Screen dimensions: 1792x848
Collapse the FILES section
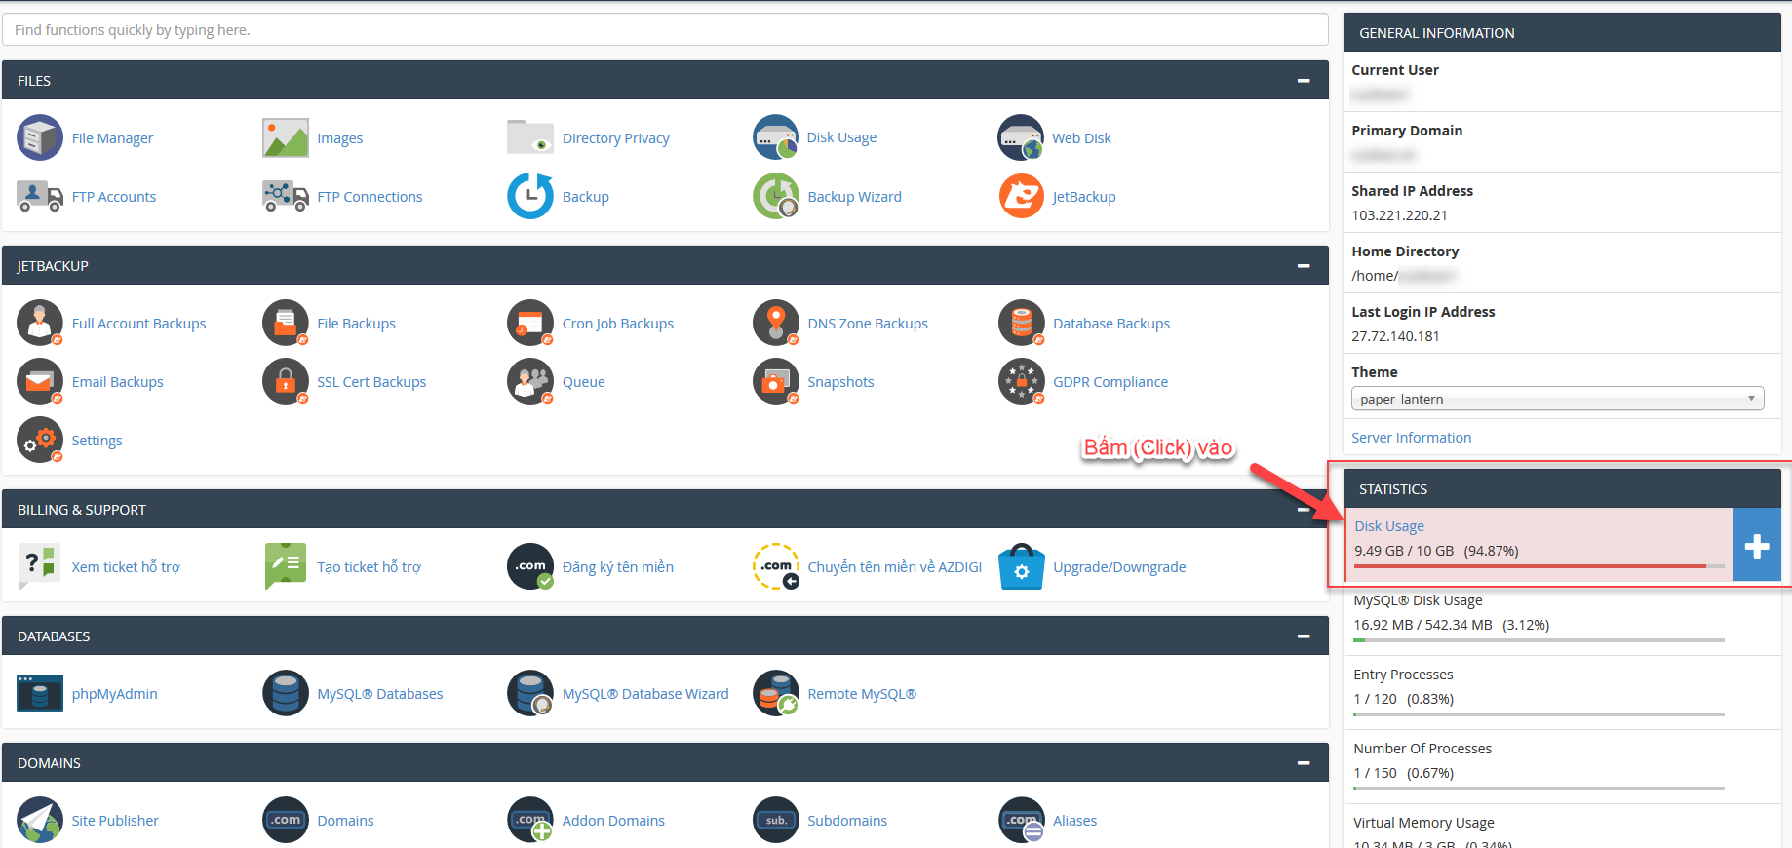click(1304, 81)
